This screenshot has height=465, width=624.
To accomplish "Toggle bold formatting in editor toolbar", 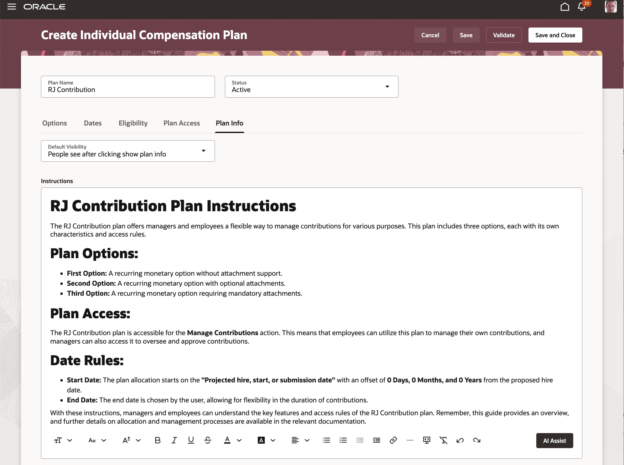I will click(x=158, y=440).
